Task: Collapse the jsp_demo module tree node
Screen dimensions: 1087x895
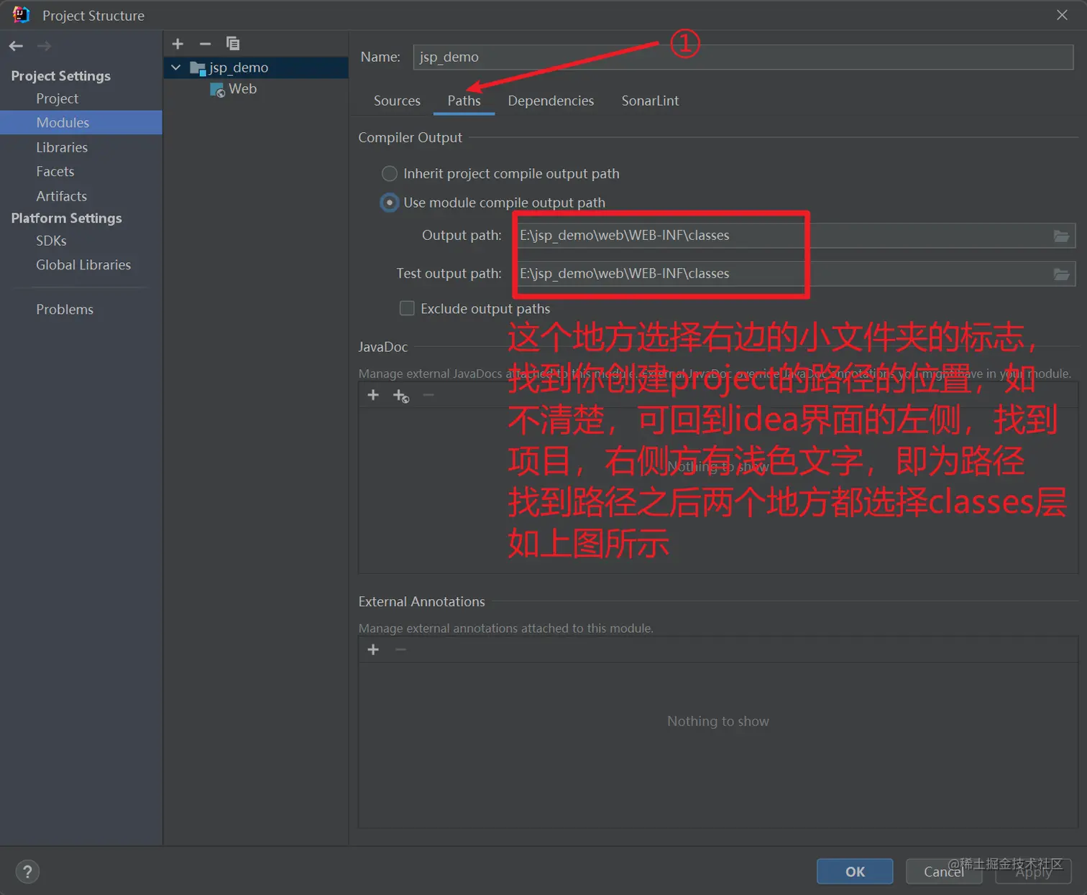Action: [176, 68]
